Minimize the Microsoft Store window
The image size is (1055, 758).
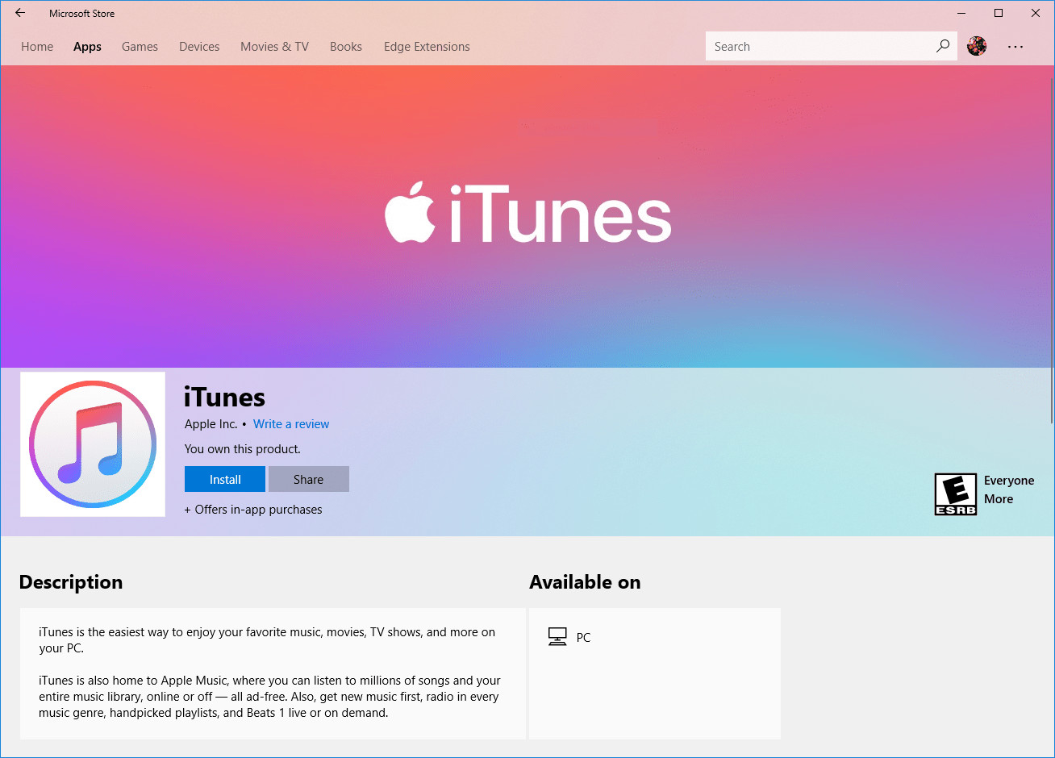coord(961,13)
